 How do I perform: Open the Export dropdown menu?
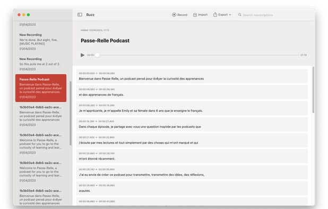pos(222,15)
